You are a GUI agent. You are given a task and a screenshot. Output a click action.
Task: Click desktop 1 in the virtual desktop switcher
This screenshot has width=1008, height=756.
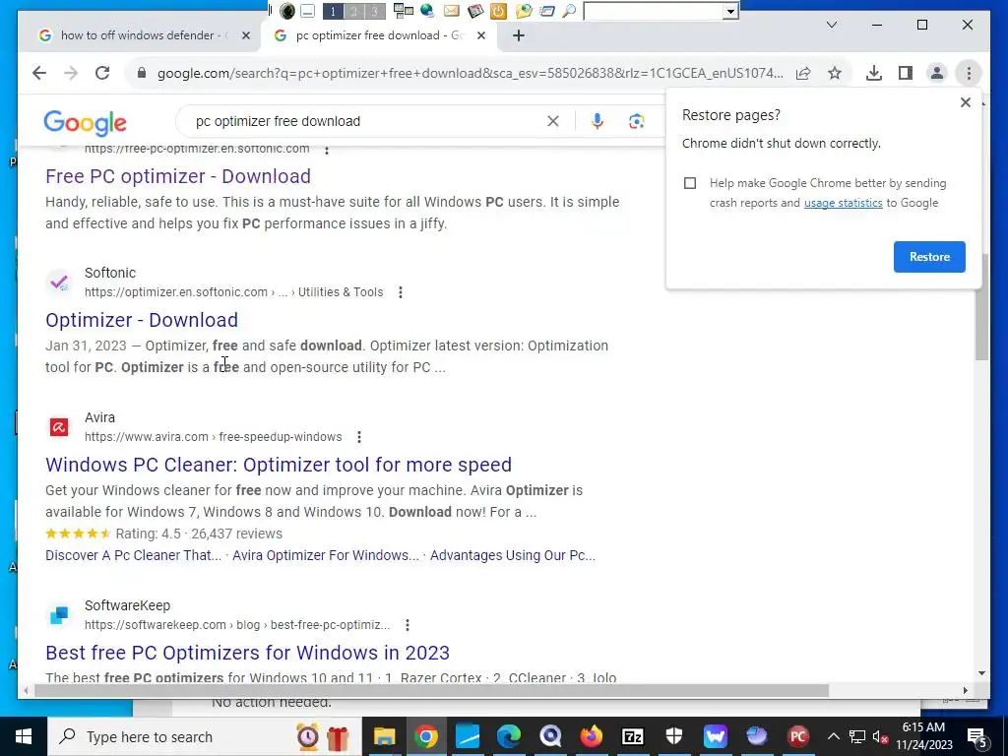click(333, 11)
